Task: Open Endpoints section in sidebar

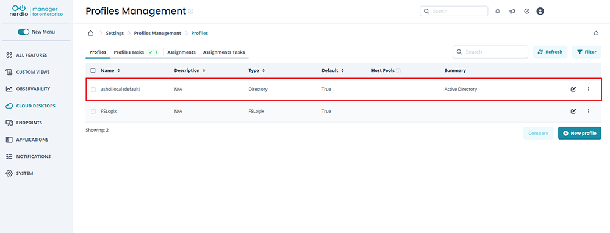Action: tap(24, 123)
